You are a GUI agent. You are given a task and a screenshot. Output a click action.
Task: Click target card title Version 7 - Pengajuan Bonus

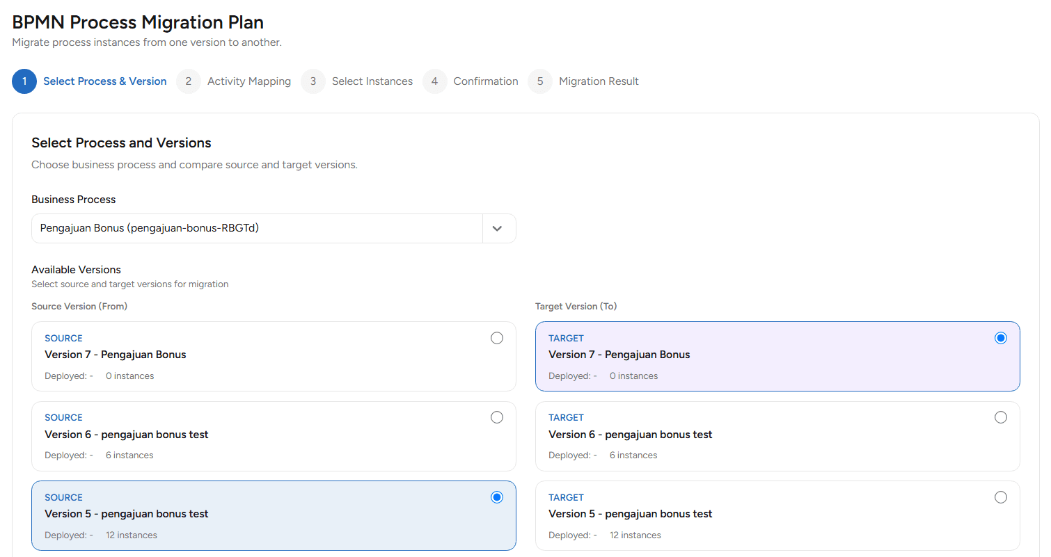pos(619,355)
